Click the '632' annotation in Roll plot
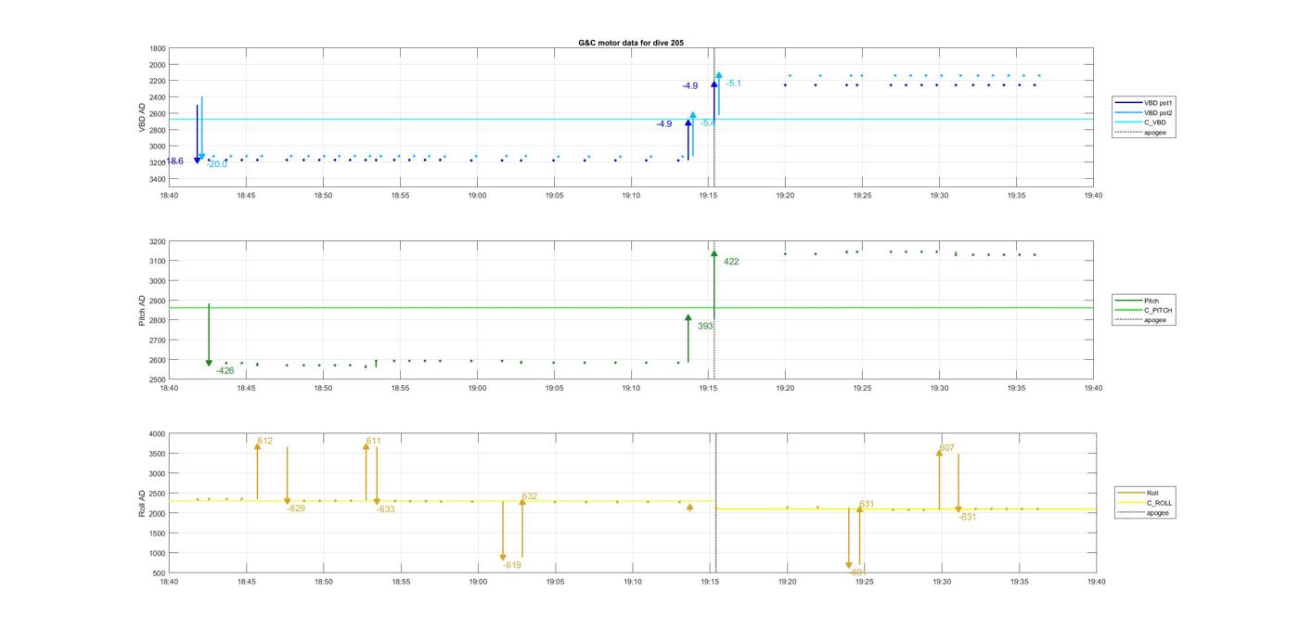This screenshot has width=1299, height=643. (529, 496)
